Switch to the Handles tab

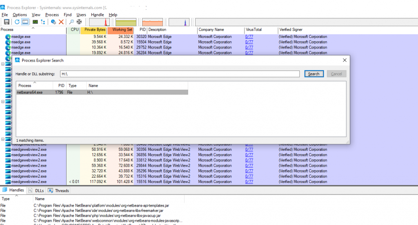point(13,190)
